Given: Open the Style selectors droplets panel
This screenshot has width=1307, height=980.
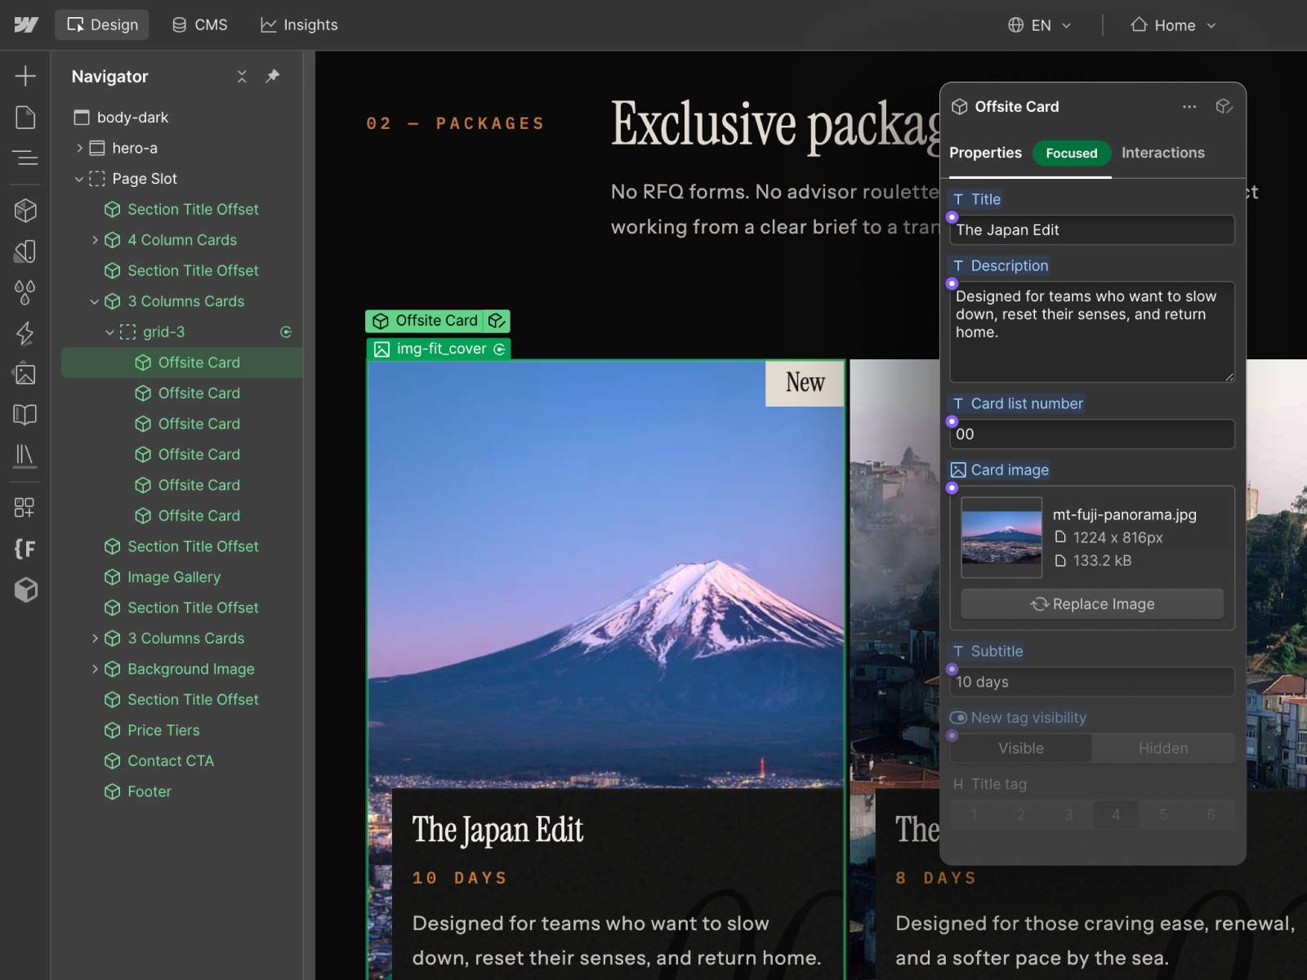Looking at the screenshot, I should (x=25, y=292).
